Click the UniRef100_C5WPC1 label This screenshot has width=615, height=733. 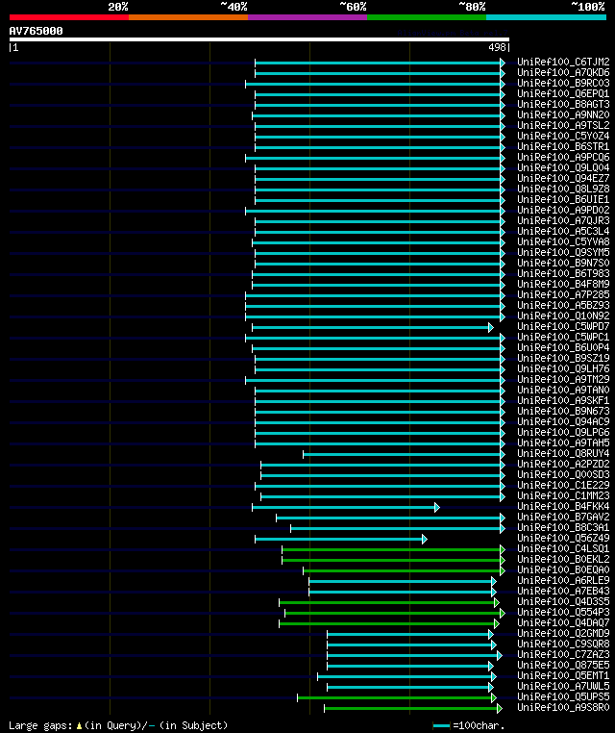coord(563,337)
